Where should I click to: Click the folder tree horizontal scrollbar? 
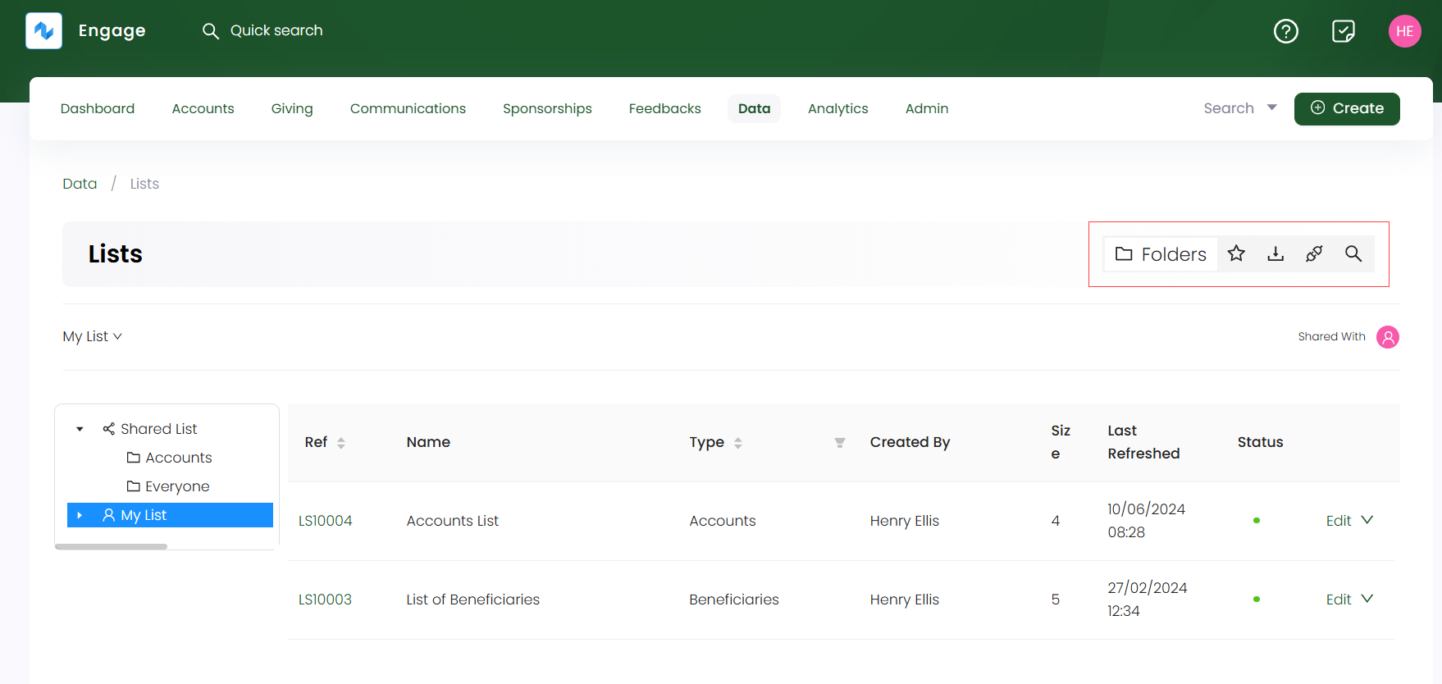click(111, 546)
